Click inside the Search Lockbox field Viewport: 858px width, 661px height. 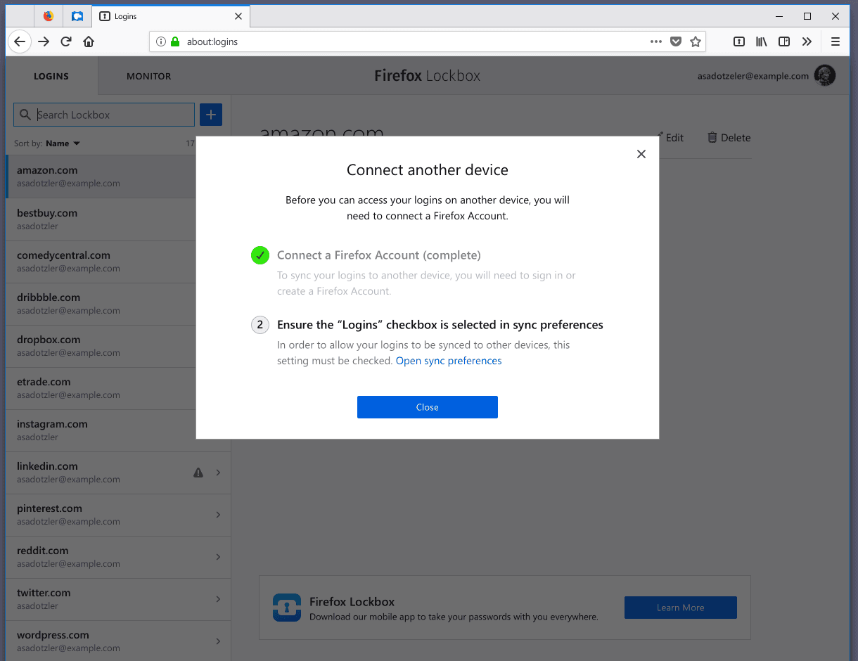pyautogui.click(x=105, y=114)
